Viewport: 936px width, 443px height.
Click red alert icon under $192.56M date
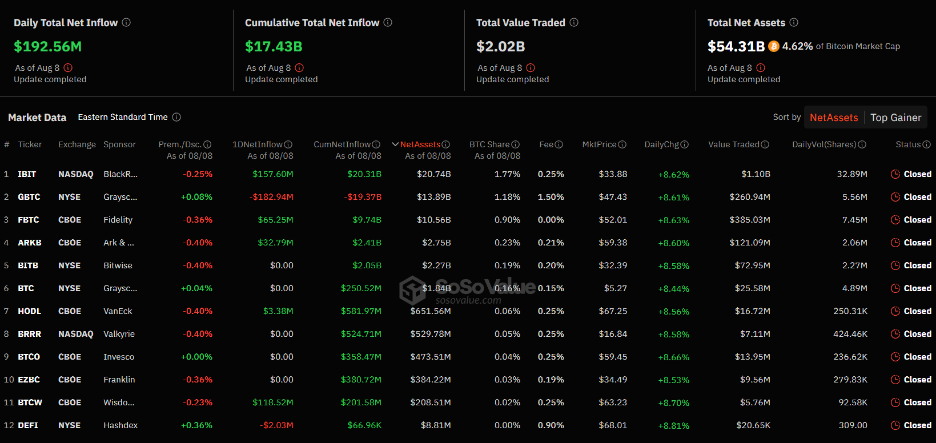tap(68, 67)
